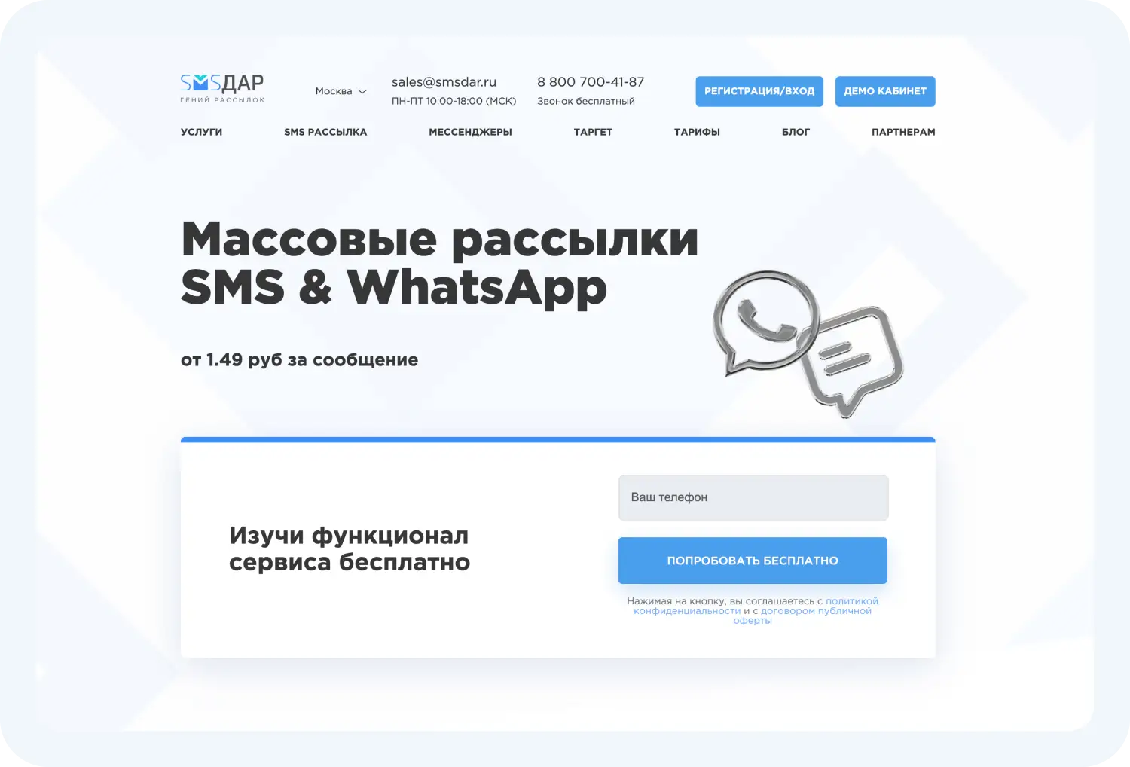This screenshot has width=1130, height=767.
Task: Click the РЕГИСТРАЦИЯ/ВХОД button
Action: coord(759,91)
